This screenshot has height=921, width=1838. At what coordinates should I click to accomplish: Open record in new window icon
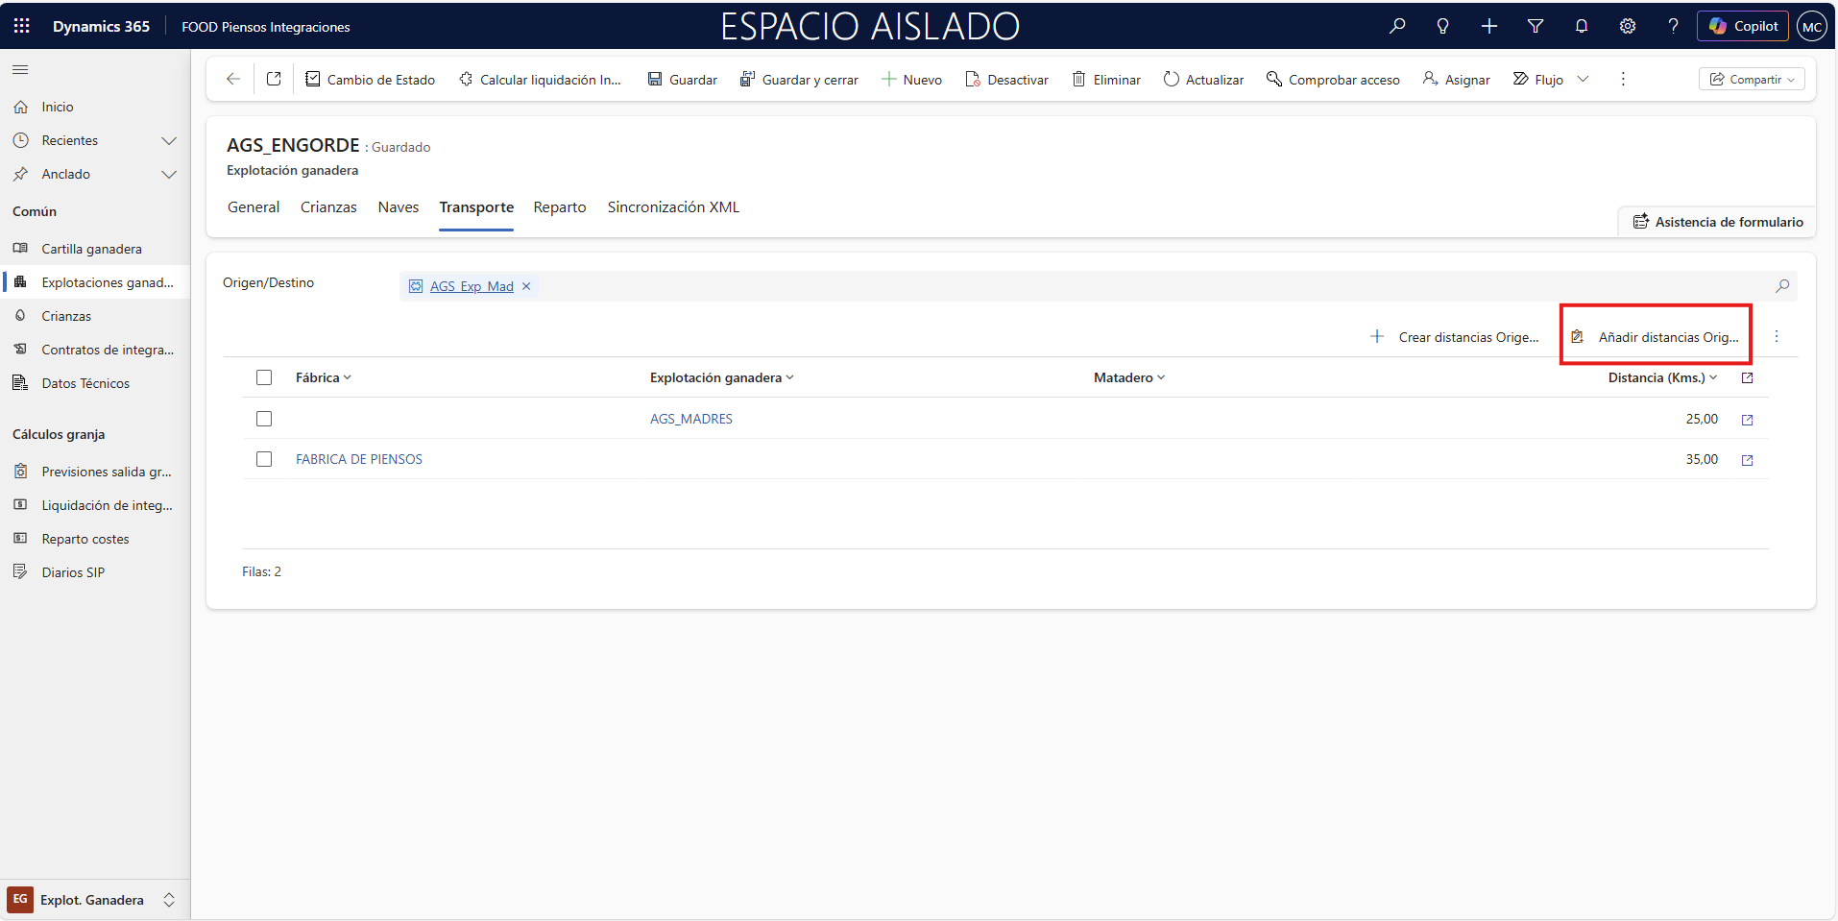click(x=274, y=79)
